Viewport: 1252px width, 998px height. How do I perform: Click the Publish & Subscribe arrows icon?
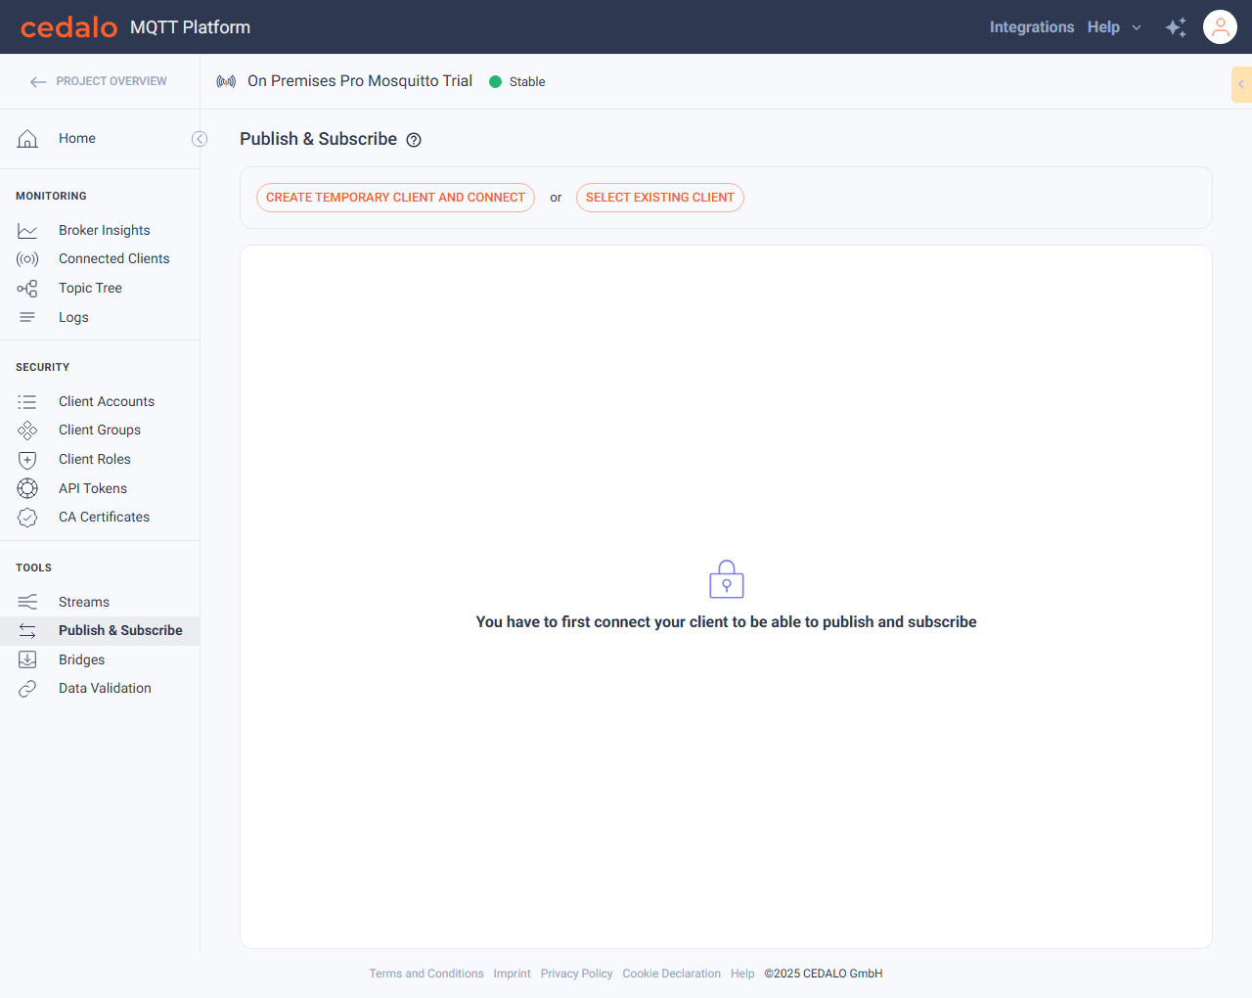[27, 631]
